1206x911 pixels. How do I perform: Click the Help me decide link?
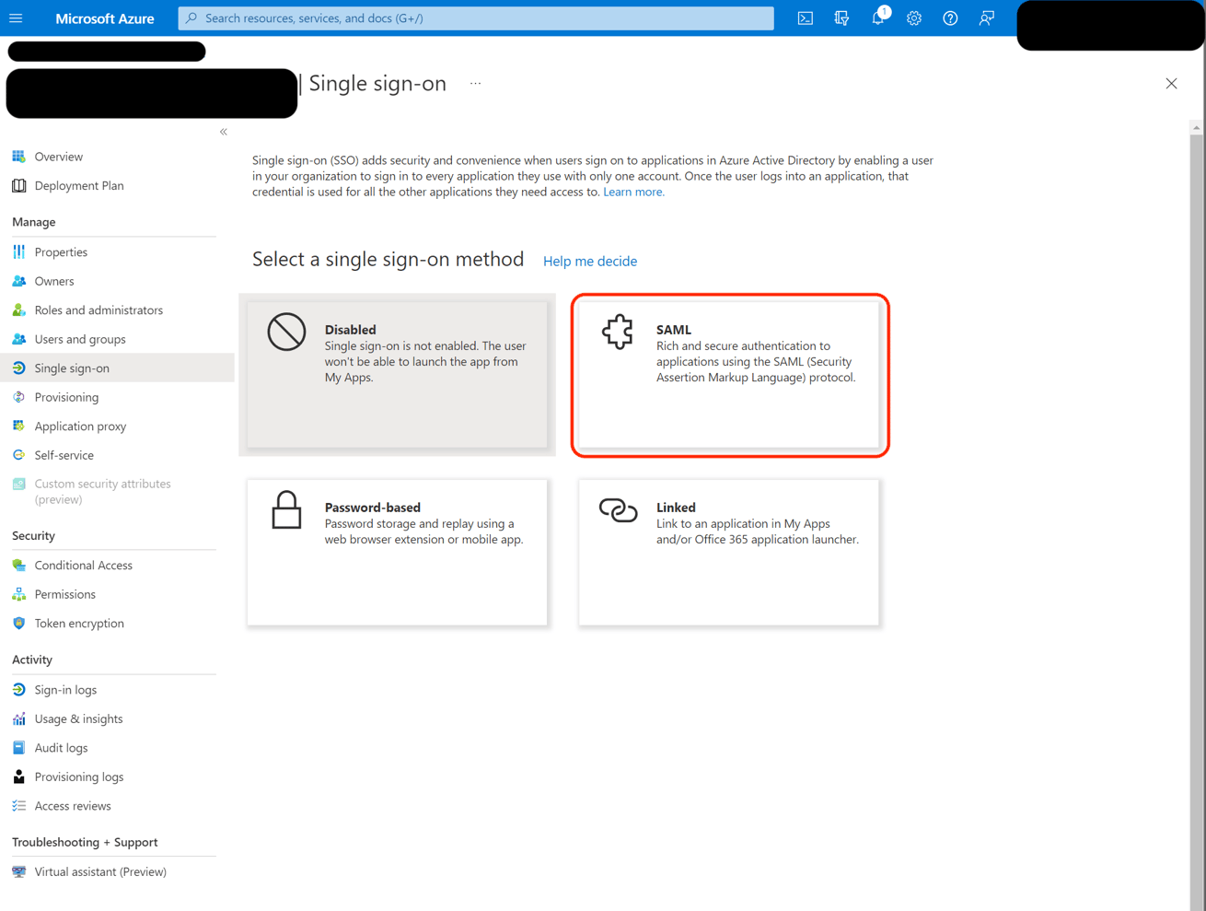click(590, 262)
